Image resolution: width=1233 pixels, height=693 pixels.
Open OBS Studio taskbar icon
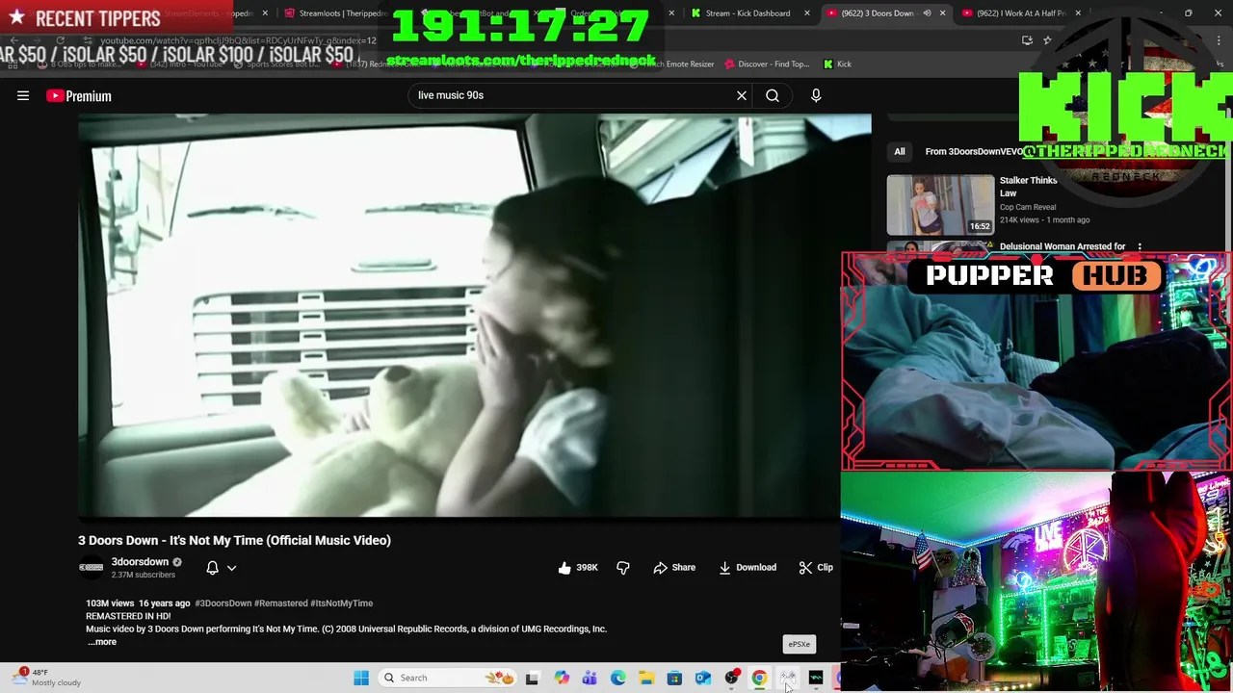[x=732, y=678]
